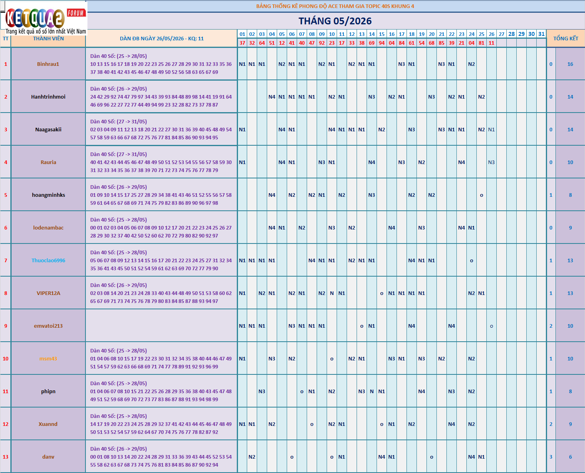Click day '15' in the date header row
The width and height of the screenshot is (585, 473).
[x=382, y=34]
